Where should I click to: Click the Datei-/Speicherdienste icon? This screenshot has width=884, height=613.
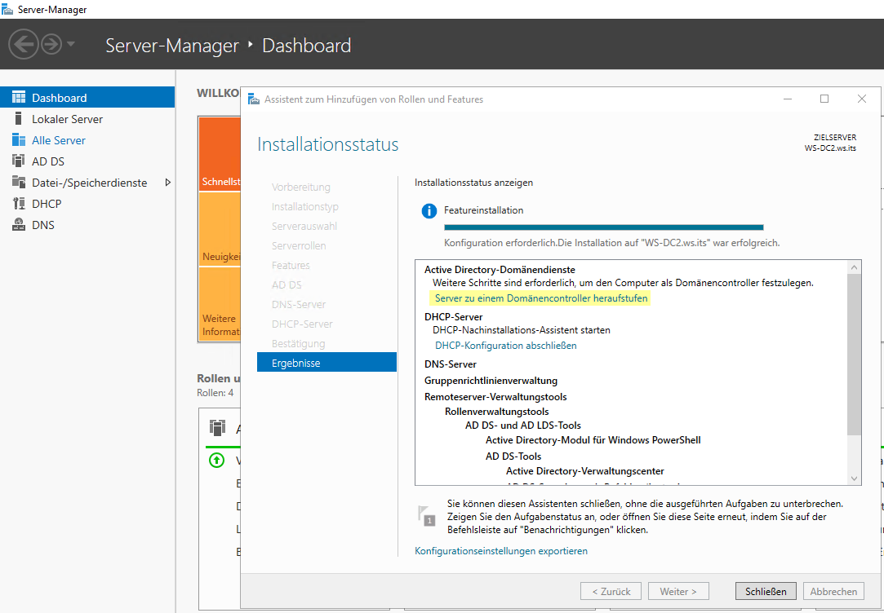pyautogui.click(x=19, y=182)
